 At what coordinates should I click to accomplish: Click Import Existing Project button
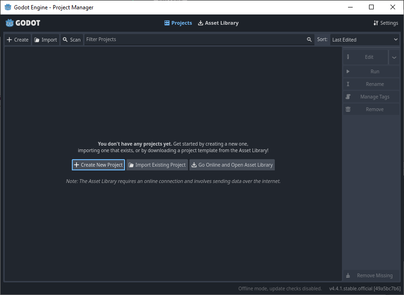coord(157,165)
